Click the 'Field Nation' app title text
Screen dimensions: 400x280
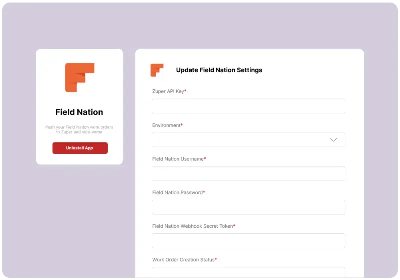tap(79, 112)
